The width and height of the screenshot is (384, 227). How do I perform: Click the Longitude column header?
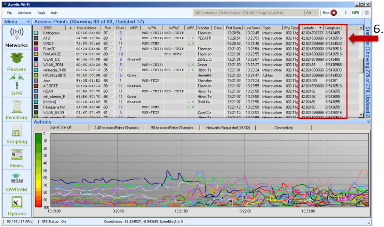pyautogui.click(x=333, y=28)
